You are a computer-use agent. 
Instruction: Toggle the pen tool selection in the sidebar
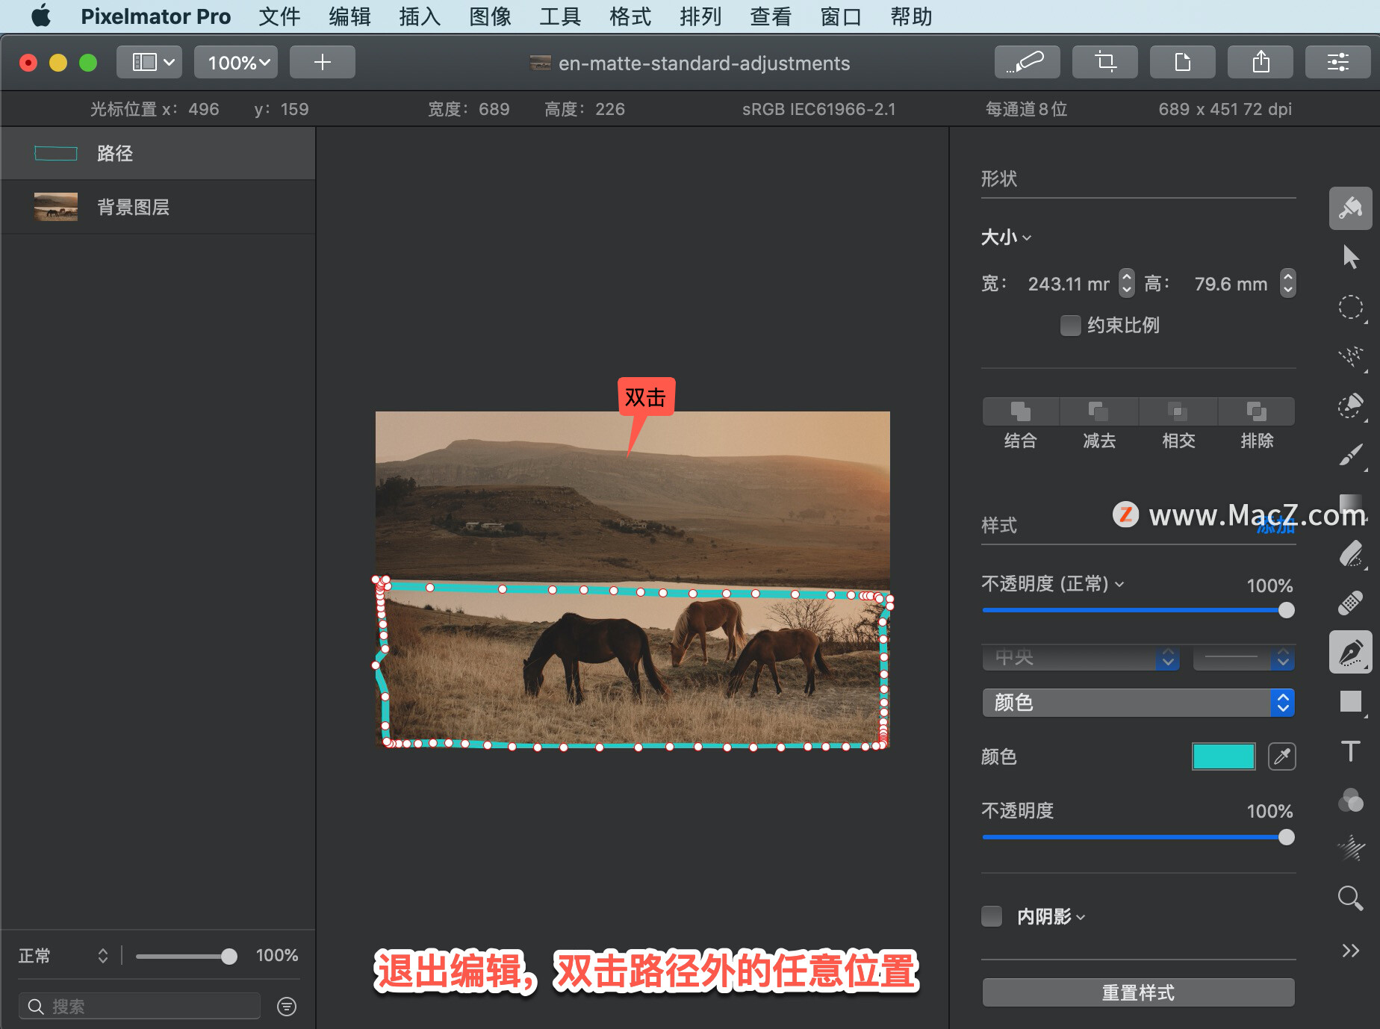[1351, 653]
